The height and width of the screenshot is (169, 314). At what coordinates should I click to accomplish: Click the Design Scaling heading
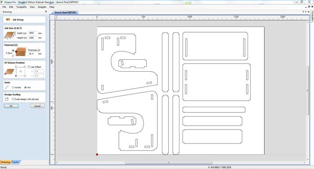[12, 95]
